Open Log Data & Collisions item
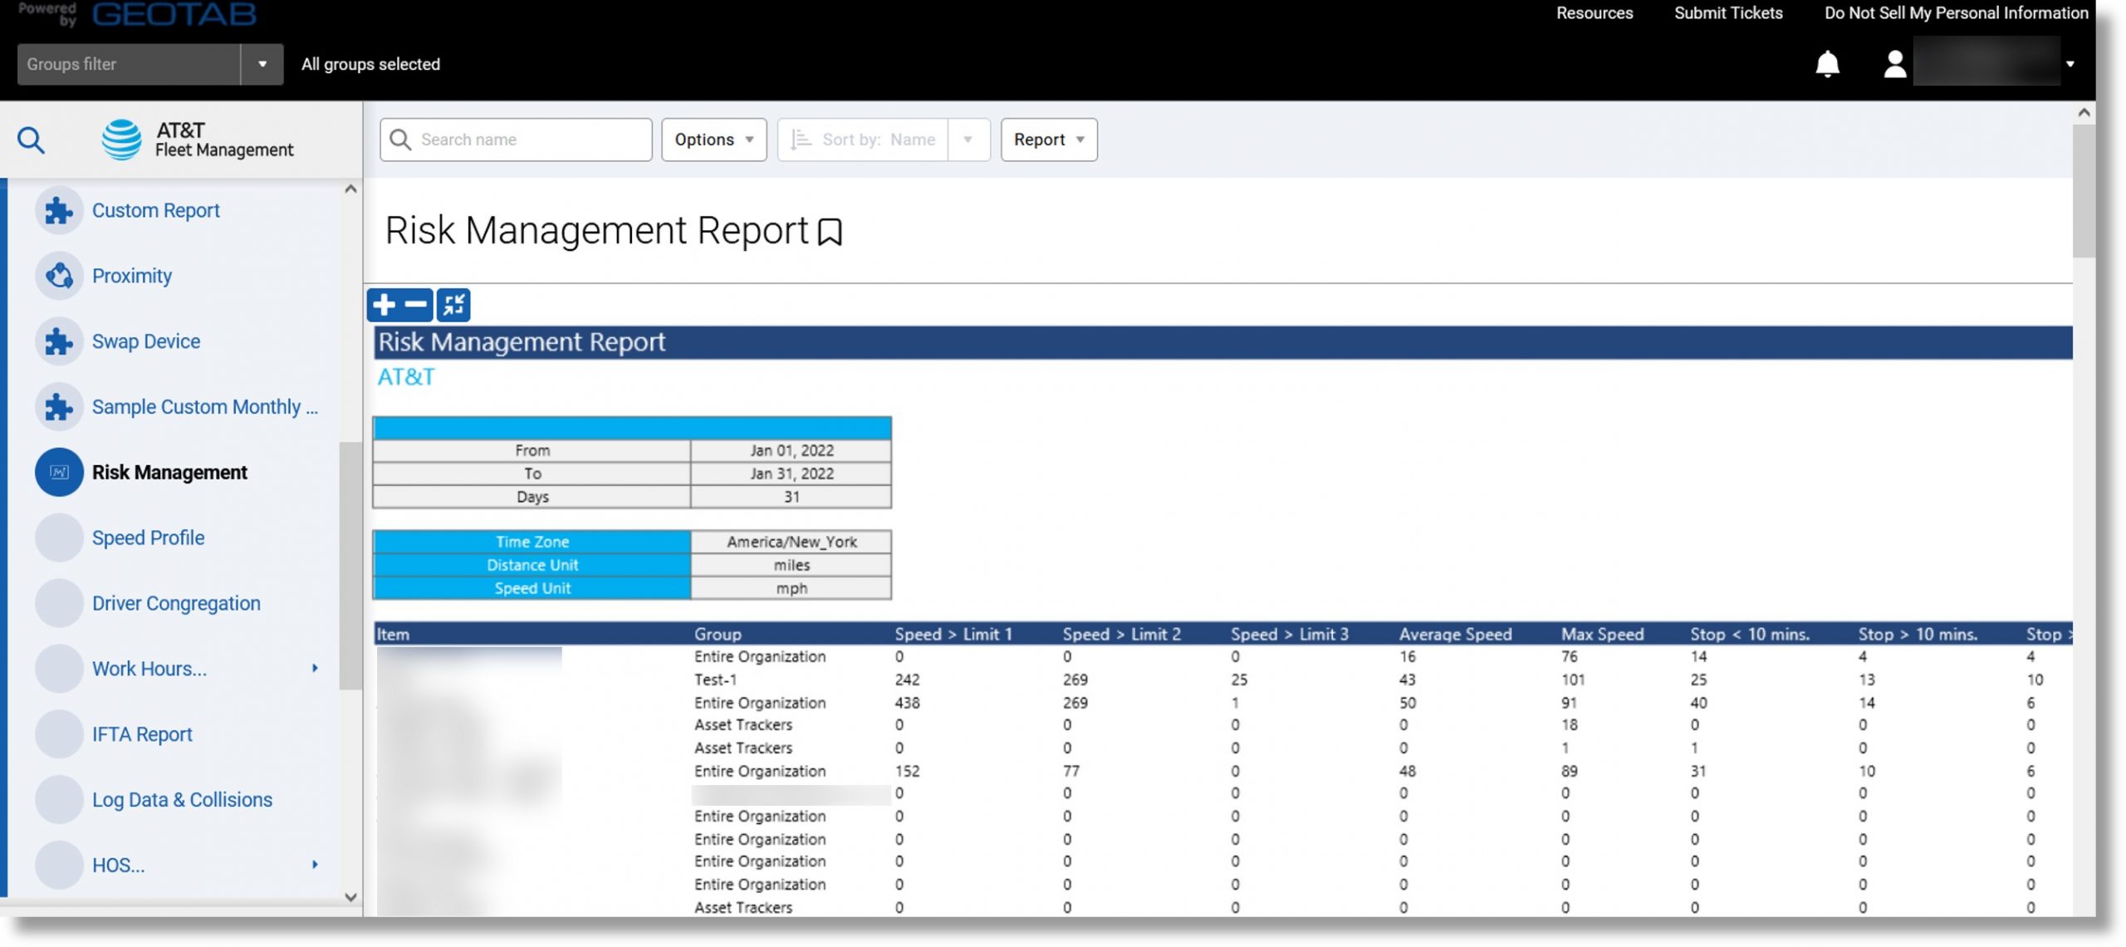 182,800
